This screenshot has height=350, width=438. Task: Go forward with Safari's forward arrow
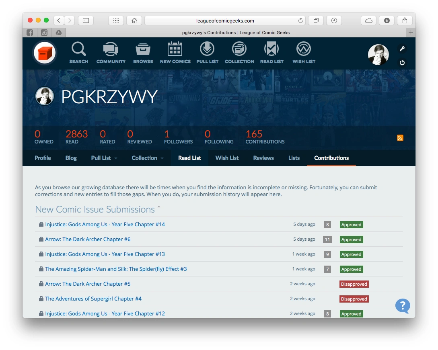tap(70, 20)
